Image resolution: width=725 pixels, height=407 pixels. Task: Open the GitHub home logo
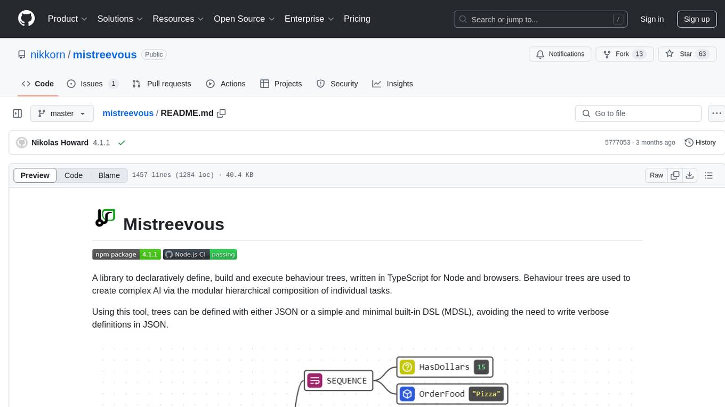coord(26,19)
